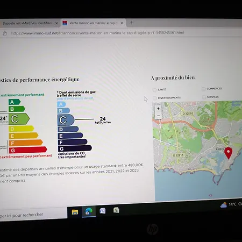This screenshot has width=242, height=242.
Task: Click the map zoom in plus button
Action: pyautogui.click(x=158, y=109)
